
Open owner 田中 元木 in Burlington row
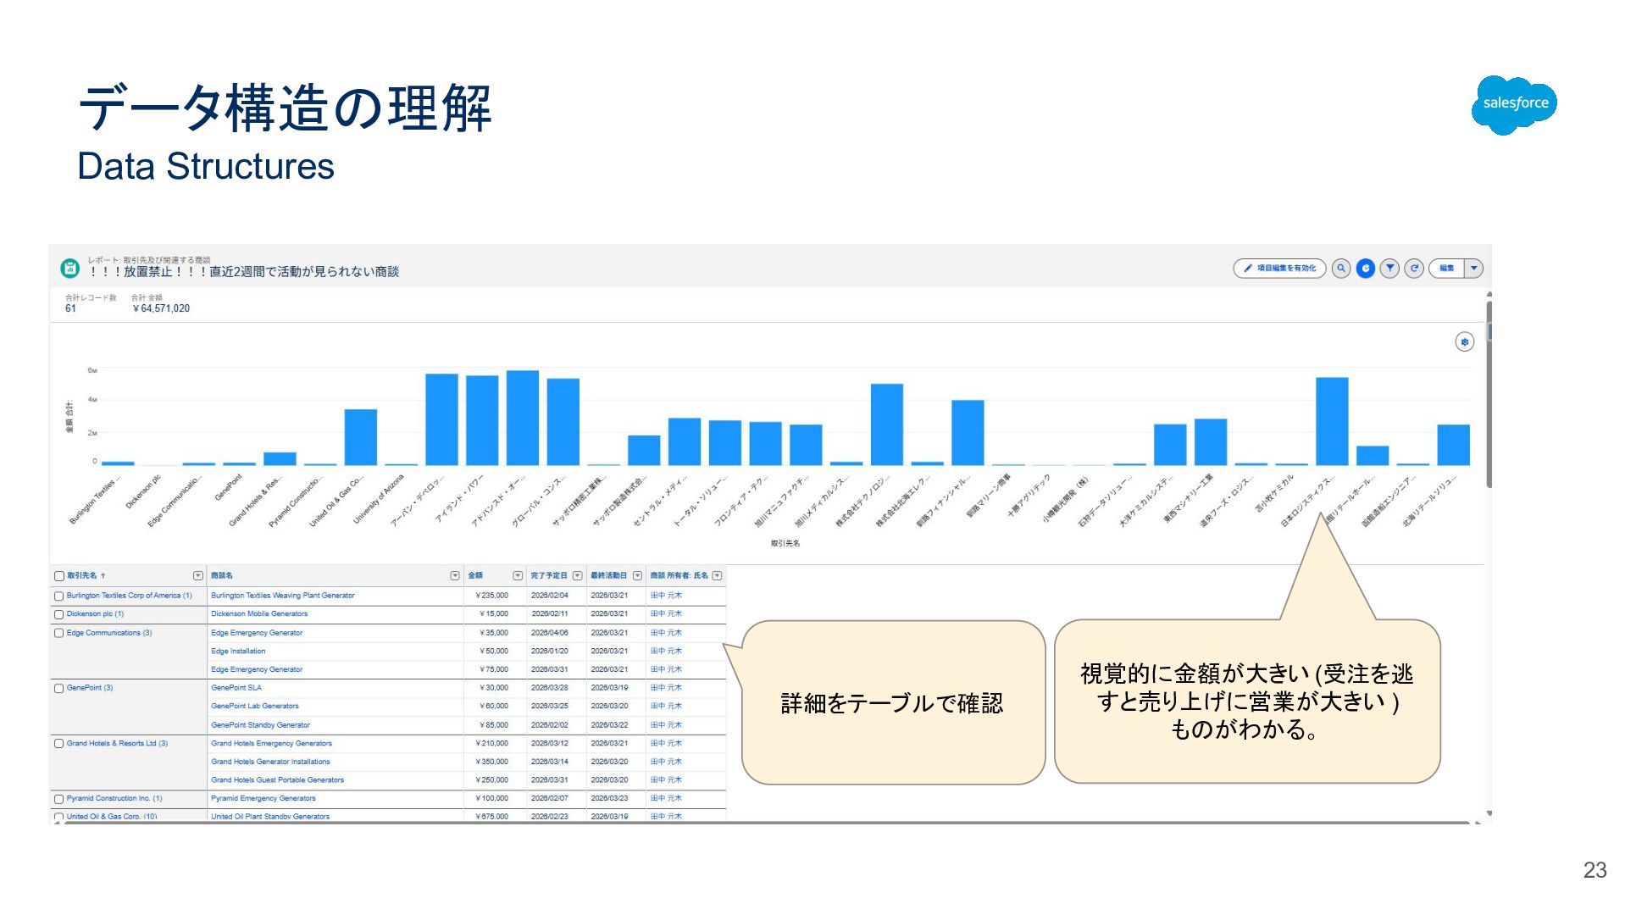click(666, 596)
